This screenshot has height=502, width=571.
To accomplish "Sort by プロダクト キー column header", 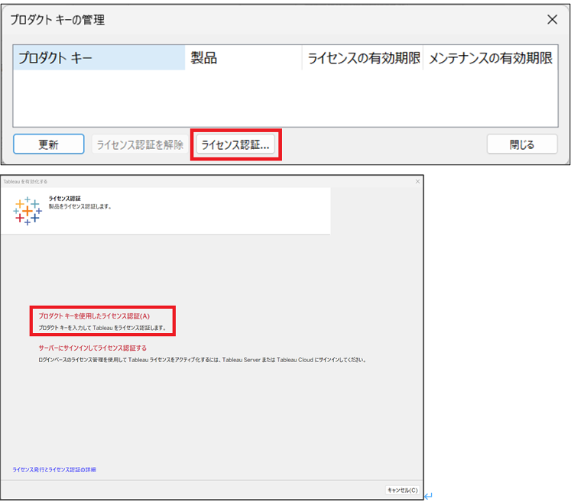I will [98, 58].
